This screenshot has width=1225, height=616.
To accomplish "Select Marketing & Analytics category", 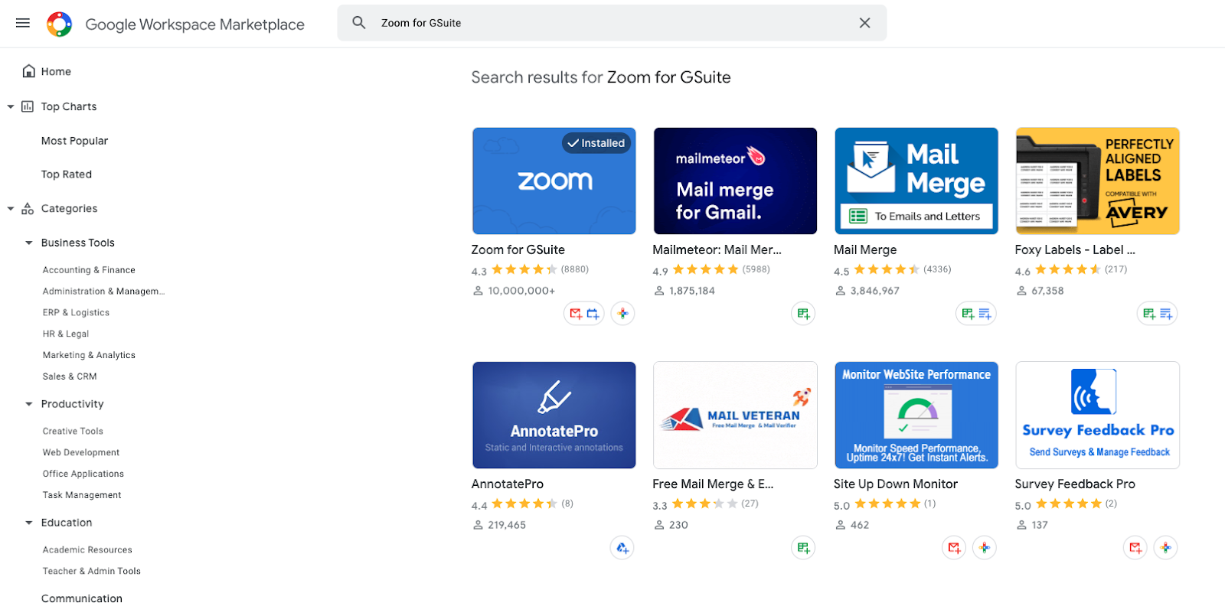I will 89,355.
